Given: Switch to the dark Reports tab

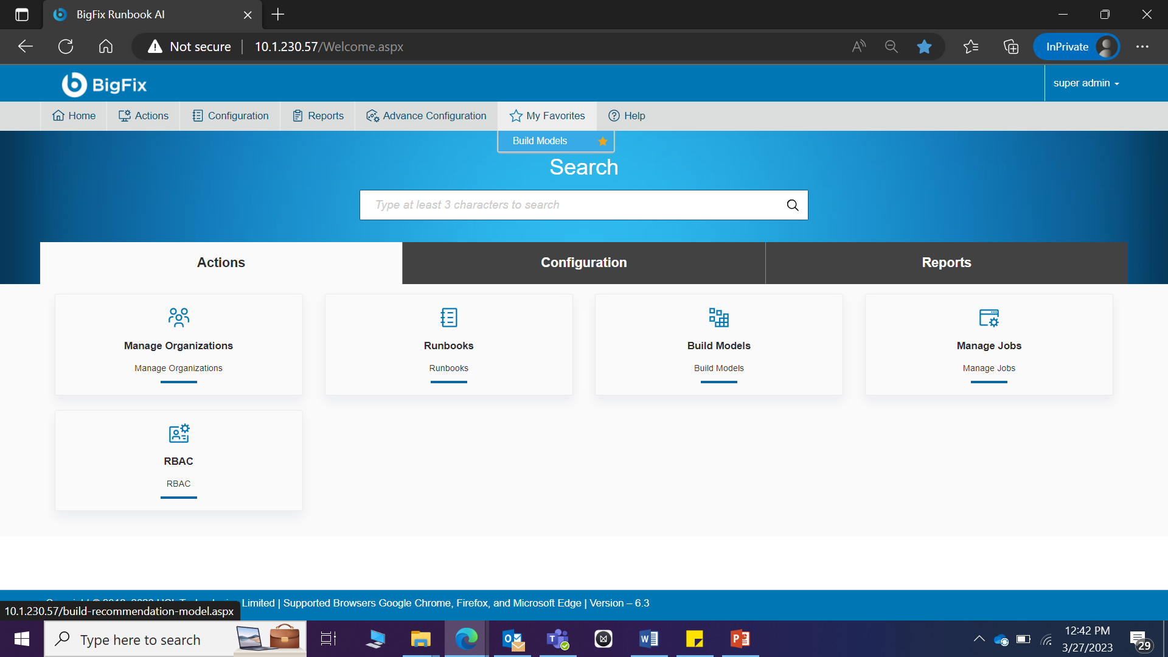Looking at the screenshot, I should 946,263.
